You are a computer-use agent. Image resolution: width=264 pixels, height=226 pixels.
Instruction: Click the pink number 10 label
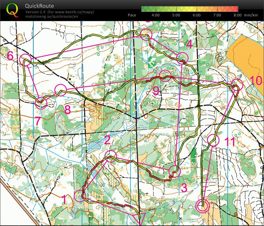[256, 80]
